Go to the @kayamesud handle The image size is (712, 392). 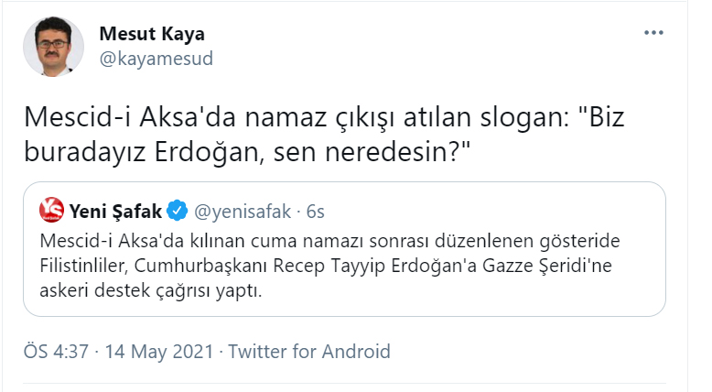click(x=156, y=60)
